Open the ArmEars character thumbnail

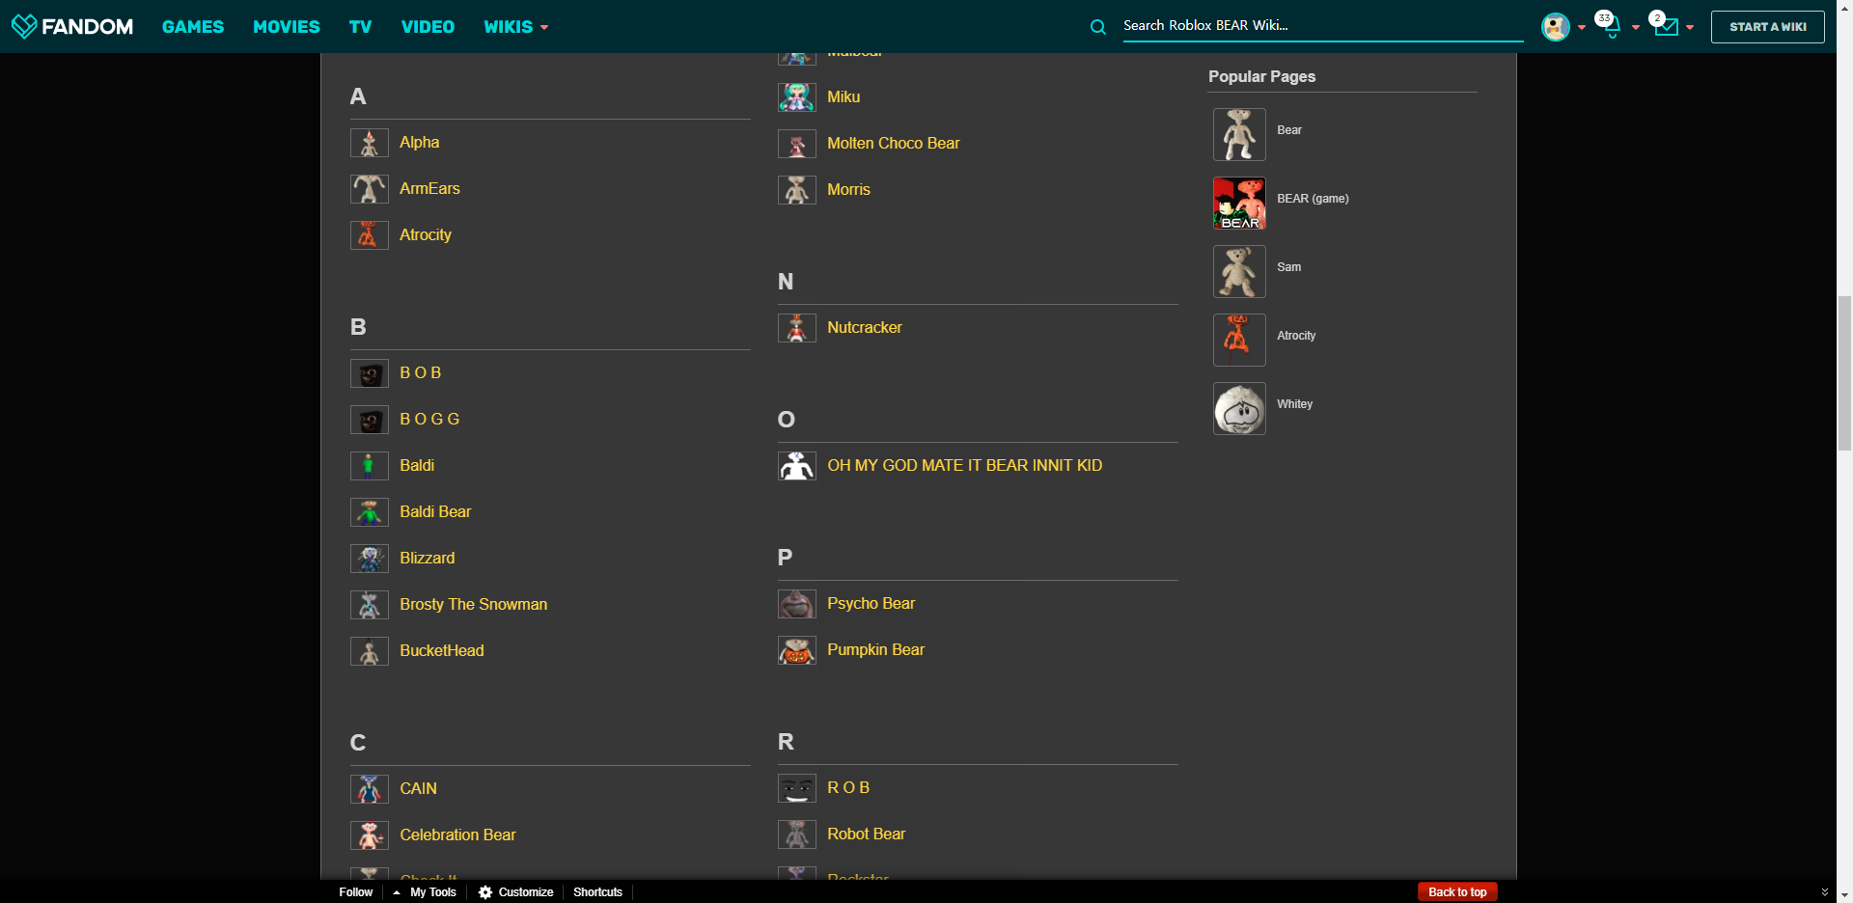370,189
